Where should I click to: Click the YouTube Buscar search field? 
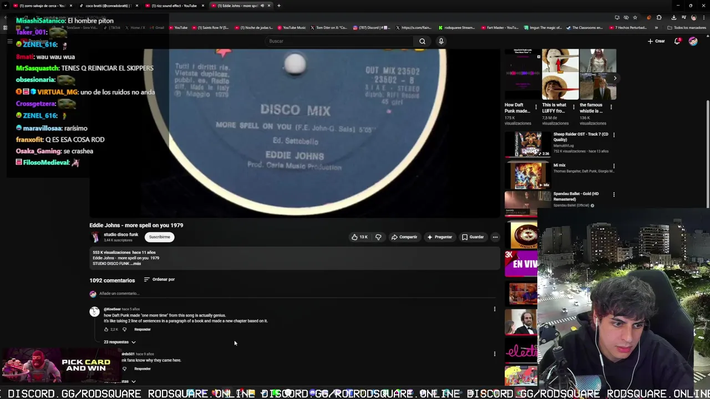tap(338, 41)
